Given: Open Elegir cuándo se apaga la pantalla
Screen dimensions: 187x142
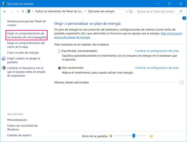Looking at the screenshot, I should (x=24, y=60).
